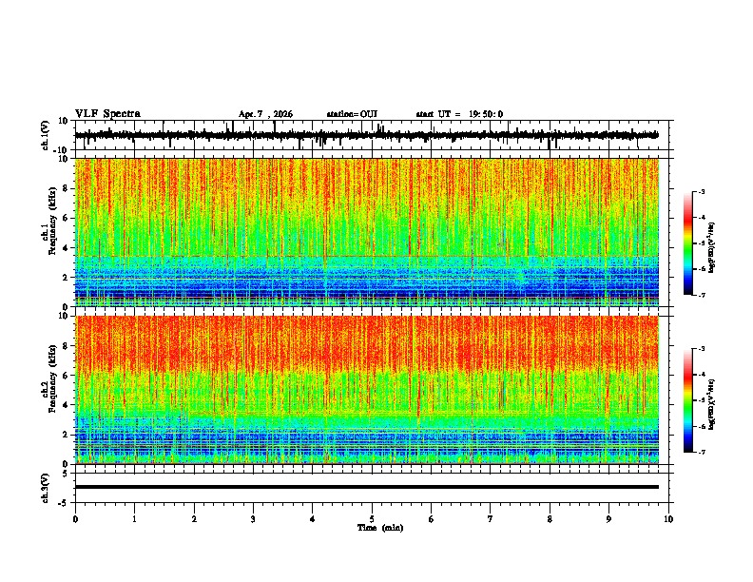Viewport: 753px width, 582px height.
Task: Click the "-3" value on ch.1 colorbar
Action: coord(702,192)
